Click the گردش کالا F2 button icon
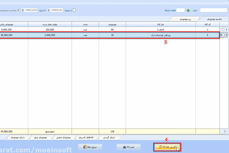 pos(160,147)
